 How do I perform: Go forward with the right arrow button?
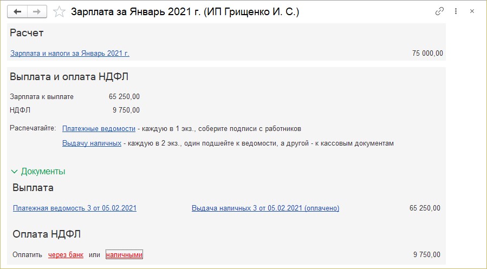click(x=37, y=12)
